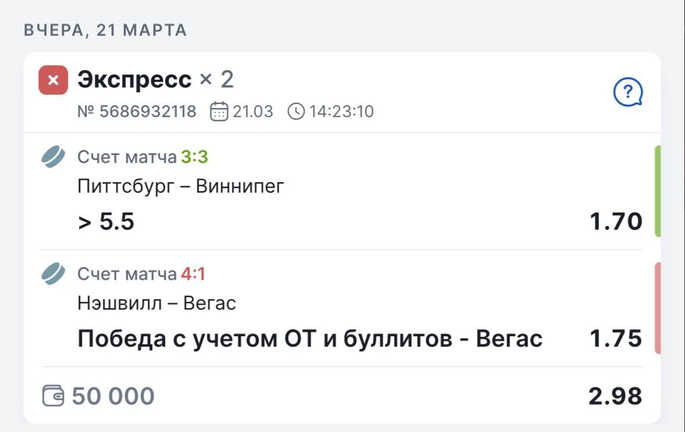
Task: Click the red lost-bet status icon
Action: tap(53, 80)
